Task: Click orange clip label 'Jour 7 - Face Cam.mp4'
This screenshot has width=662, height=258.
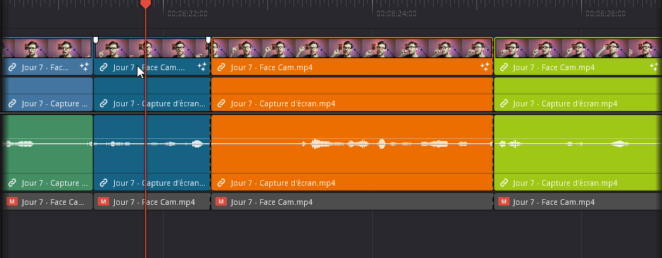Action: (x=271, y=67)
